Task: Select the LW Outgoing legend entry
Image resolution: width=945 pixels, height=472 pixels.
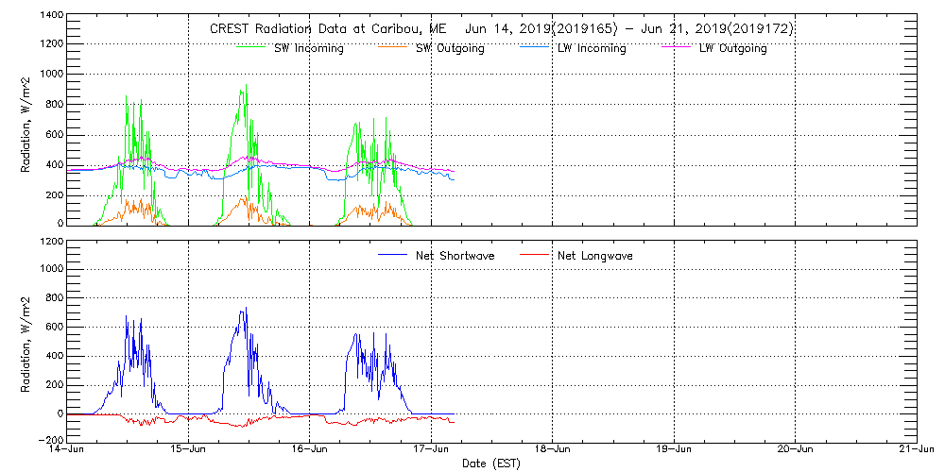Action: [732, 48]
